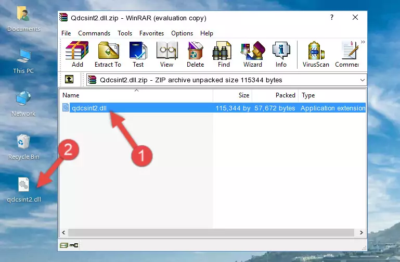Image resolution: width=400 pixels, height=262 pixels.
Task: Show archive Info
Action: pyautogui.click(x=281, y=54)
